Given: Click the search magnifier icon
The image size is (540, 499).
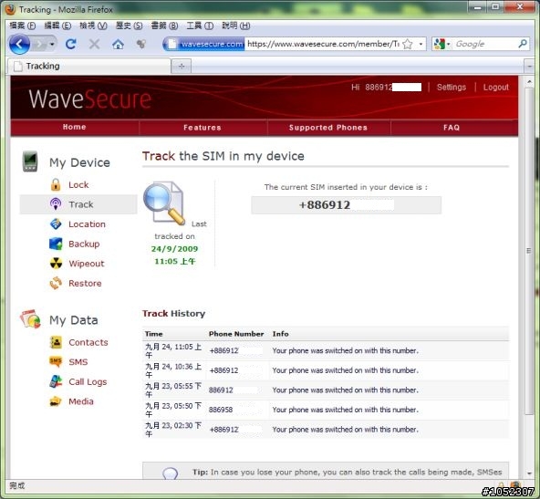Looking at the screenshot, I should coord(523,44).
